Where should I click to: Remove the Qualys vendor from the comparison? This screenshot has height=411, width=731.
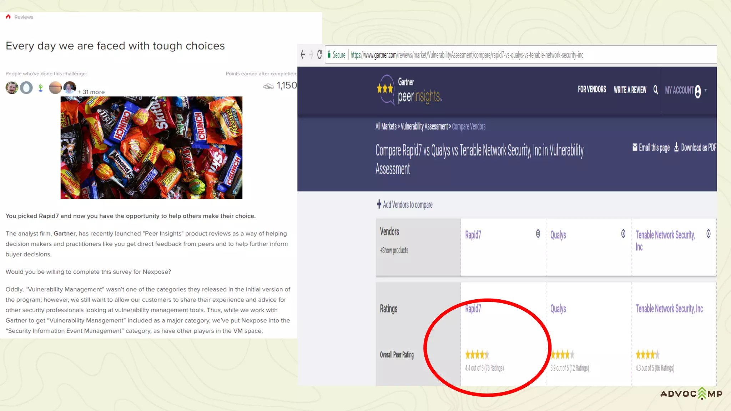tap(623, 234)
